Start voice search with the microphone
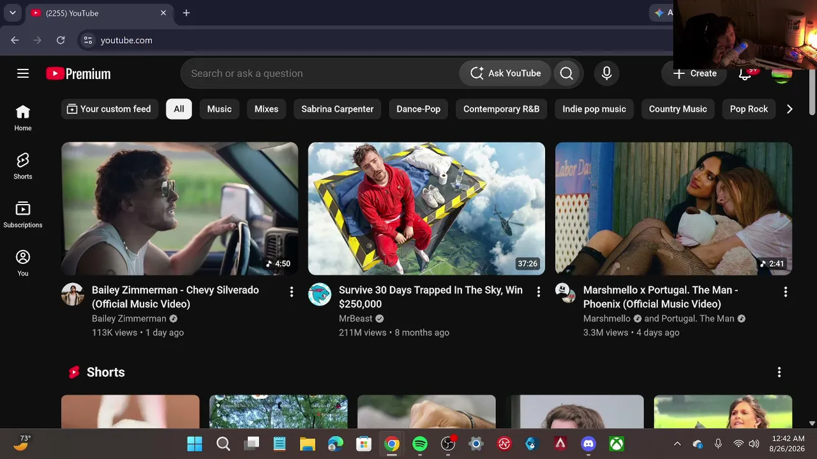The image size is (817, 459). pyautogui.click(x=606, y=73)
